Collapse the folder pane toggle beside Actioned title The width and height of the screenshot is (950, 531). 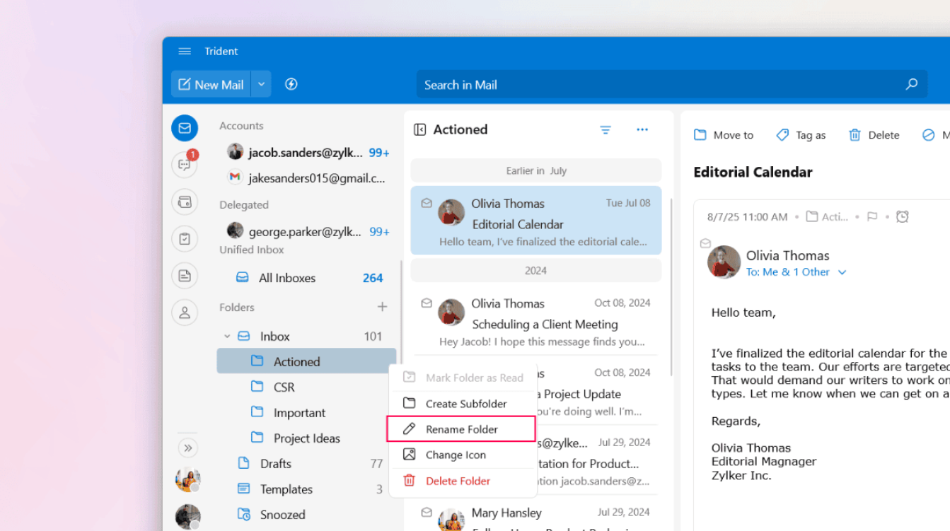click(419, 129)
